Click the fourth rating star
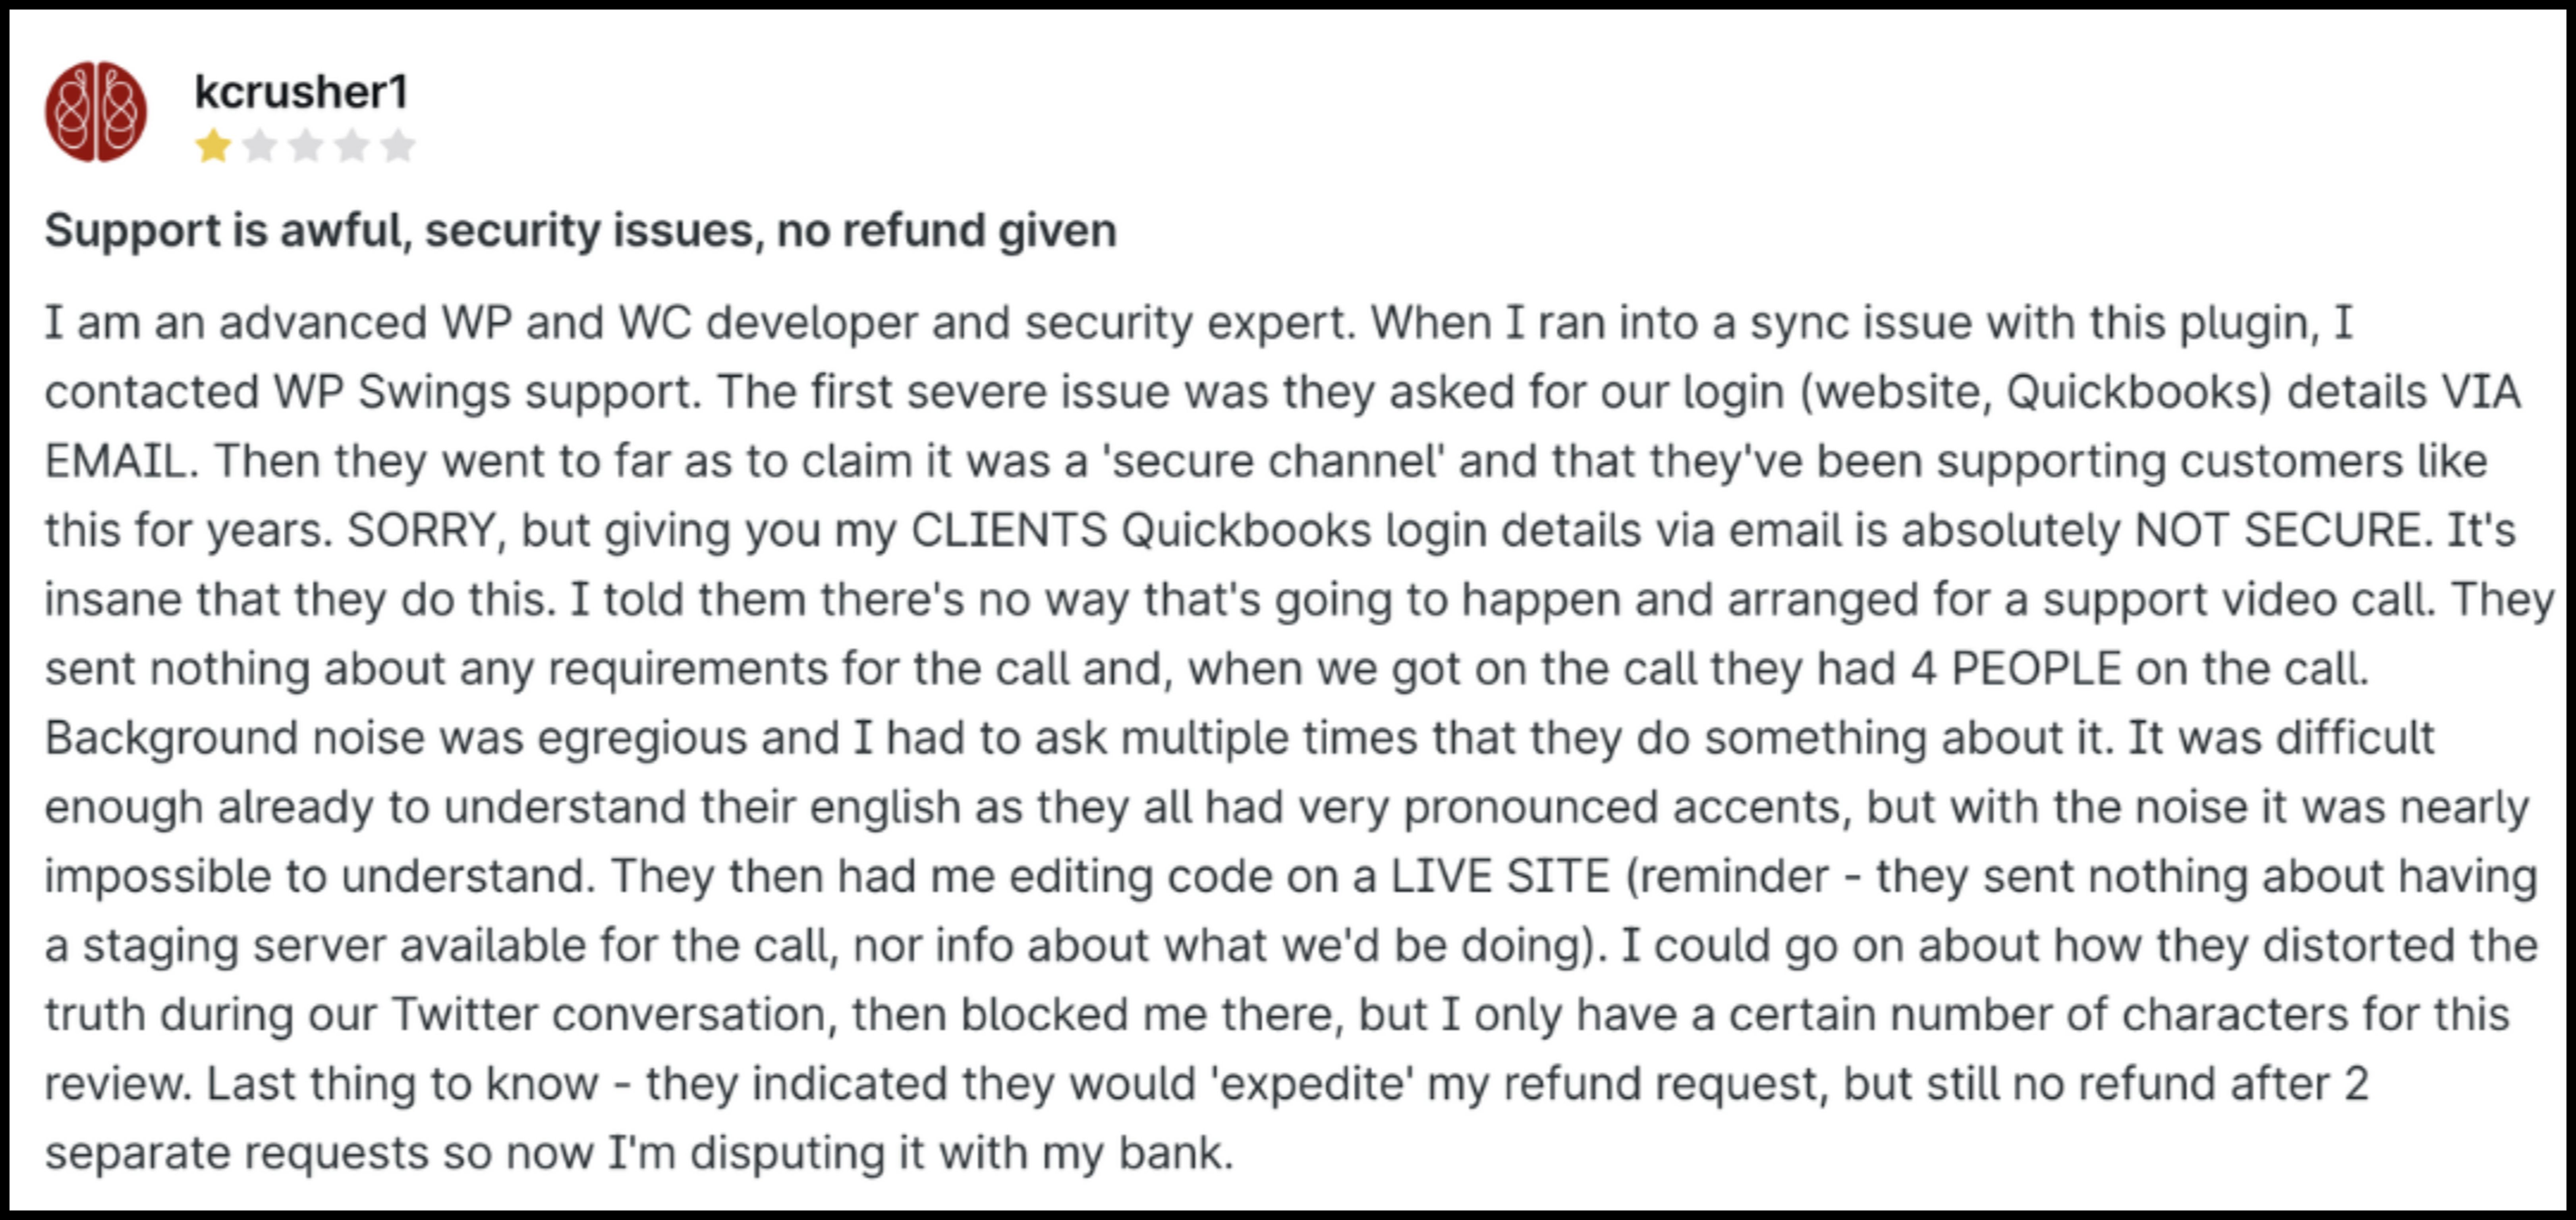The width and height of the screenshot is (2576, 1220). pyautogui.click(x=352, y=147)
